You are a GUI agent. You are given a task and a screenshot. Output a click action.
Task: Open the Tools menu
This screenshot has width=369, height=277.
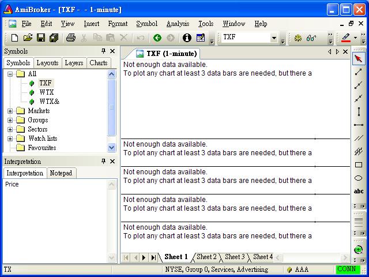tap(206, 24)
